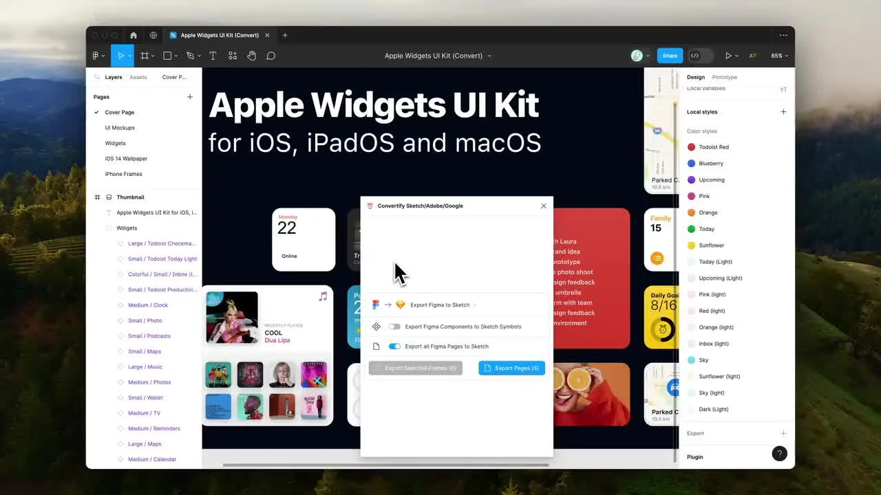Disable Export all Figma Pages to Sketch

(x=394, y=346)
